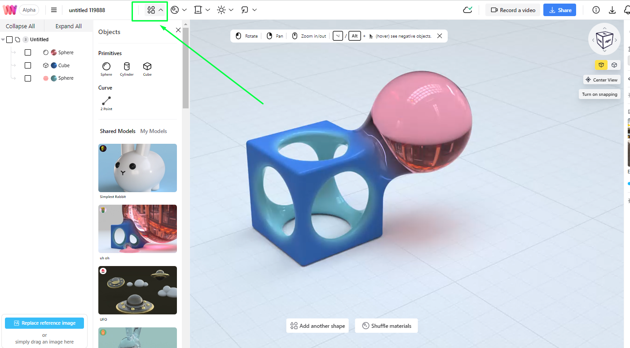
Task: Open the notifications bell
Action: 627,10
